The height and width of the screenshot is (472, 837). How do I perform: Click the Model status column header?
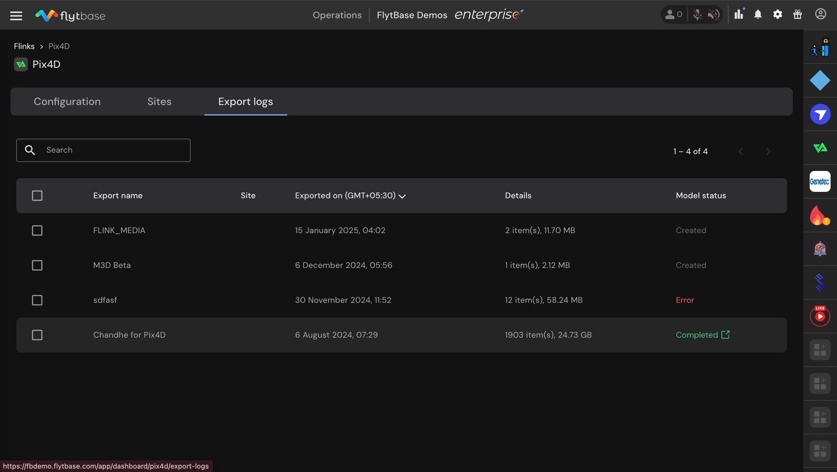click(x=701, y=195)
